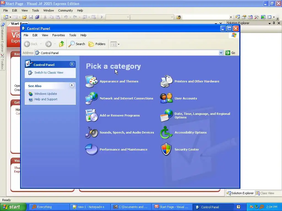Image resolution: width=282 pixels, height=211 pixels.
Task: Click the system tray clock
Action: [x=272, y=207]
